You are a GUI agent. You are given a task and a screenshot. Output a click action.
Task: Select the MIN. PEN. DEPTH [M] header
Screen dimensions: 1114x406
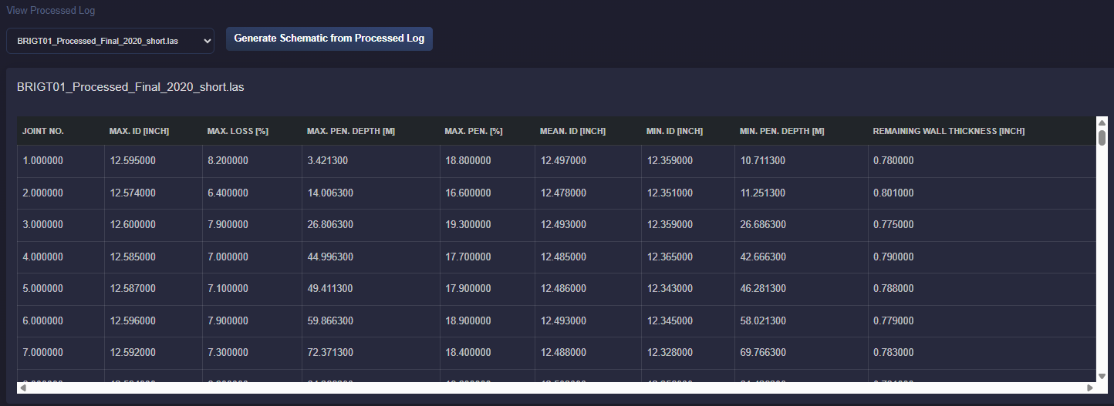[781, 131]
